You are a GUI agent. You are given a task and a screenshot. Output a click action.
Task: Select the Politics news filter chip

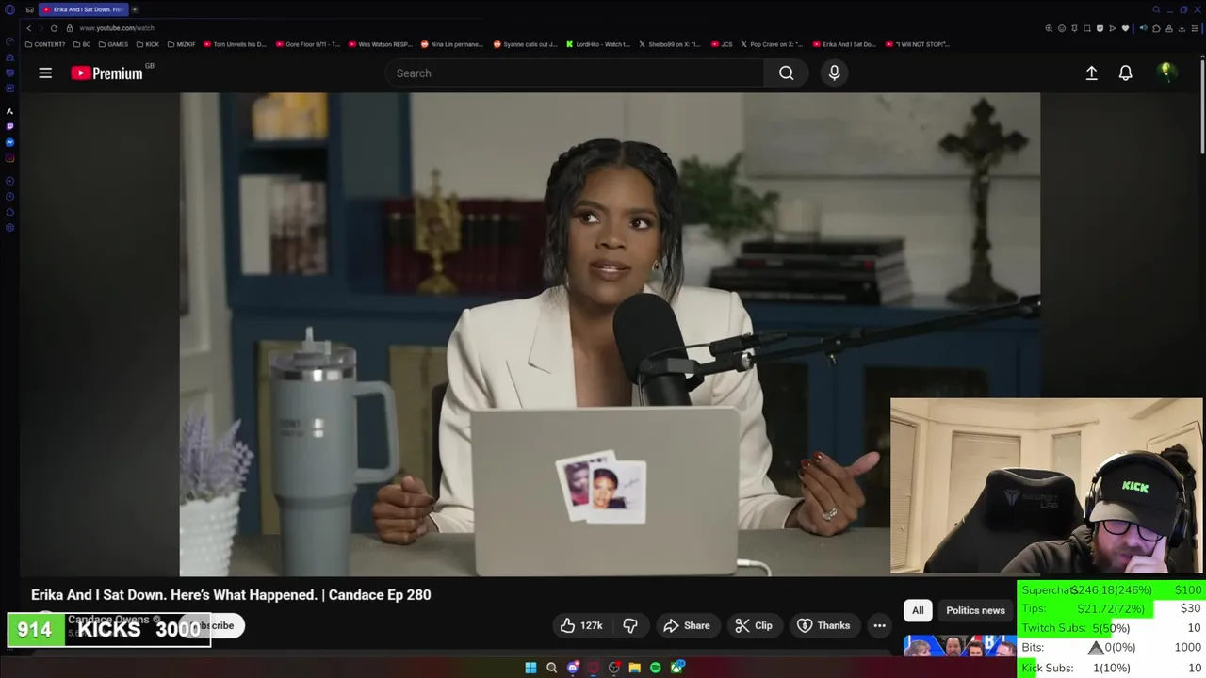(975, 610)
